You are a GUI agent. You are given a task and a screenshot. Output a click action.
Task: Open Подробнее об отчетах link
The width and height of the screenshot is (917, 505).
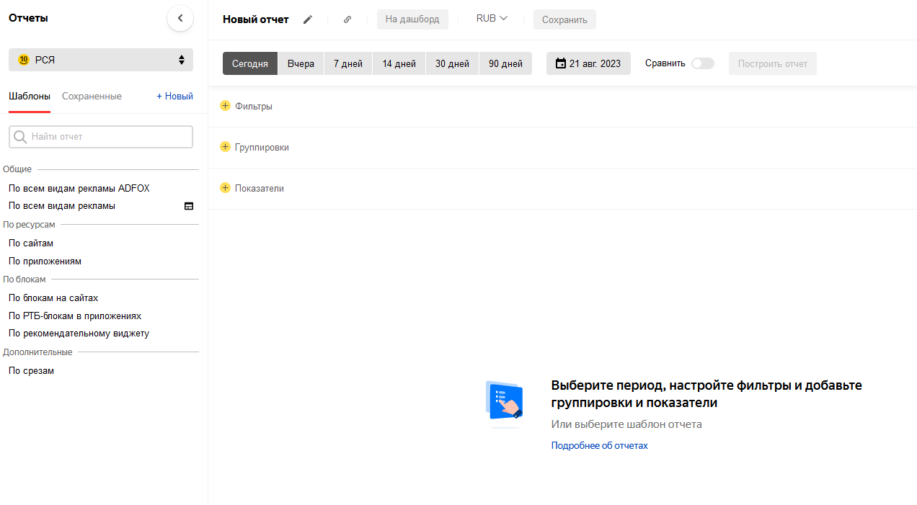(599, 446)
